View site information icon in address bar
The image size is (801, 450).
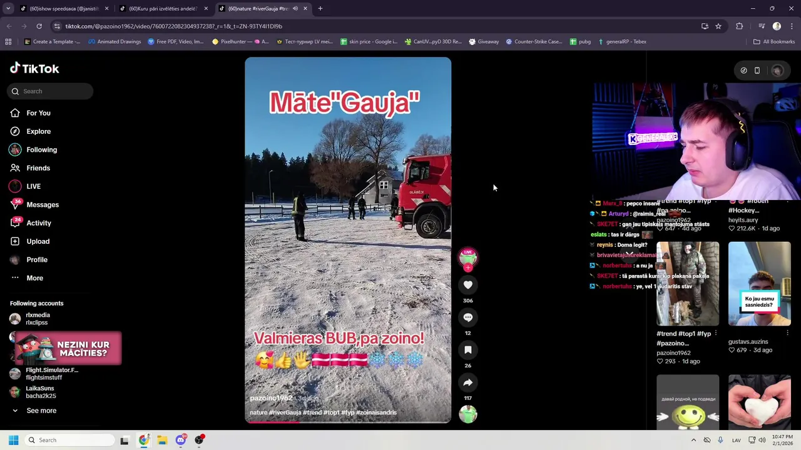[x=57, y=26]
